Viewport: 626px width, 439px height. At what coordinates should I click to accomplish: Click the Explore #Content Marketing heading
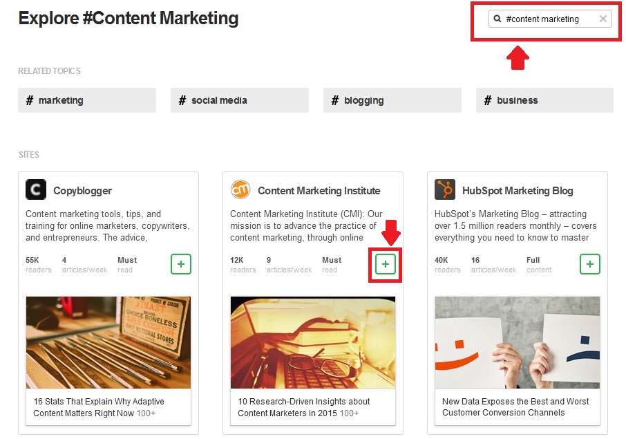click(129, 19)
